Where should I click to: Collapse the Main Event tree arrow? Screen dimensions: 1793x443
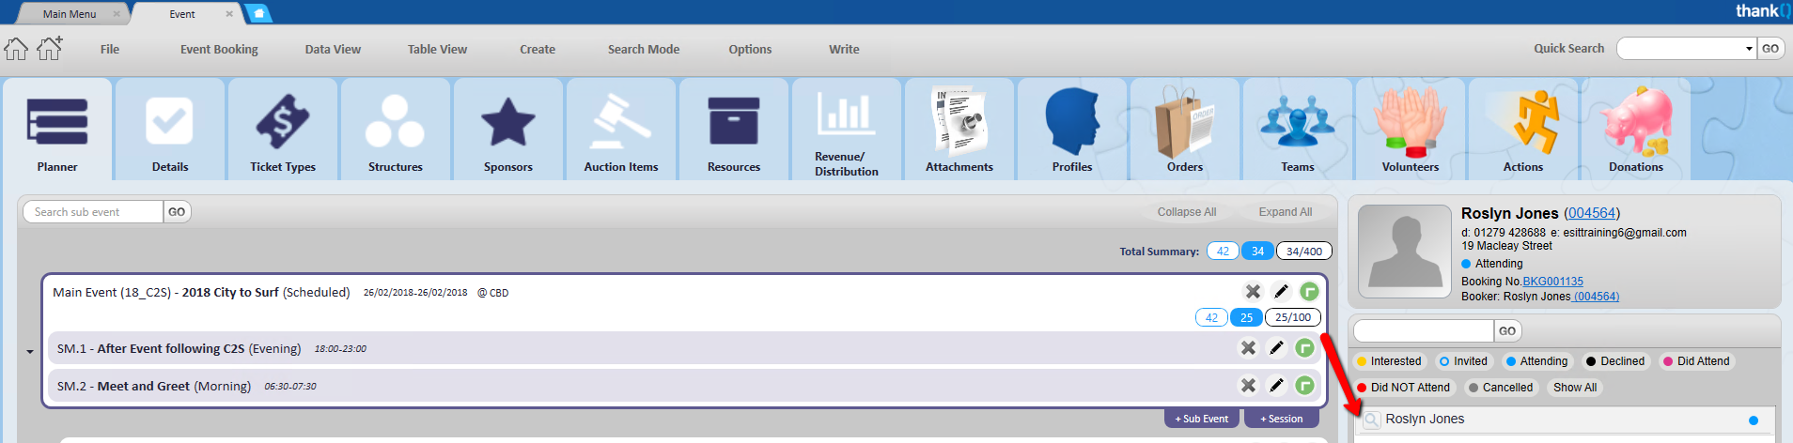30,352
